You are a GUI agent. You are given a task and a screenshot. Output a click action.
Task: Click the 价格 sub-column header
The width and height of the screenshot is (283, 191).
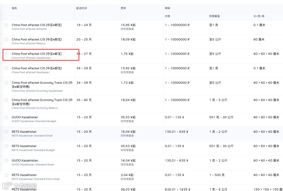167,16
